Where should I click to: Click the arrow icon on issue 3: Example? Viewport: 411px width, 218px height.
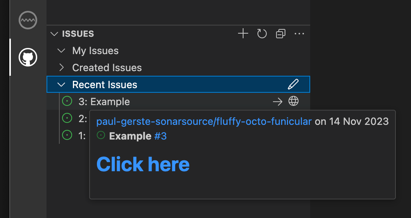tap(278, 102)
